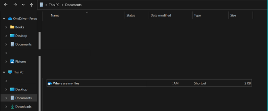Image resolution: width=268 pixels, height=111 pixels.
Task: Click the green Downloads arrow icon
Action: 12,106
